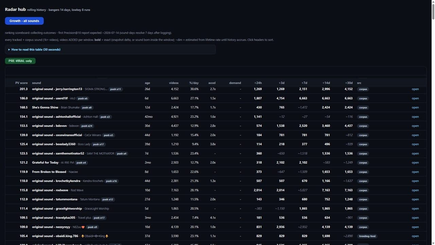Sort by the +24h column header
This screenshot has width=435, height=245.
[258, 83]
